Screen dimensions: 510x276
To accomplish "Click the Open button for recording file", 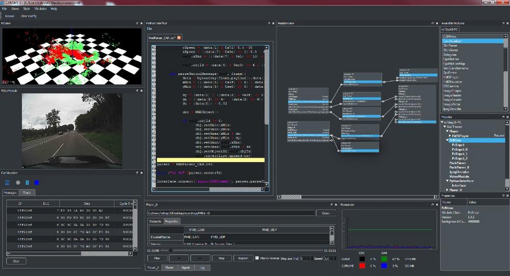I will (325, 213).
